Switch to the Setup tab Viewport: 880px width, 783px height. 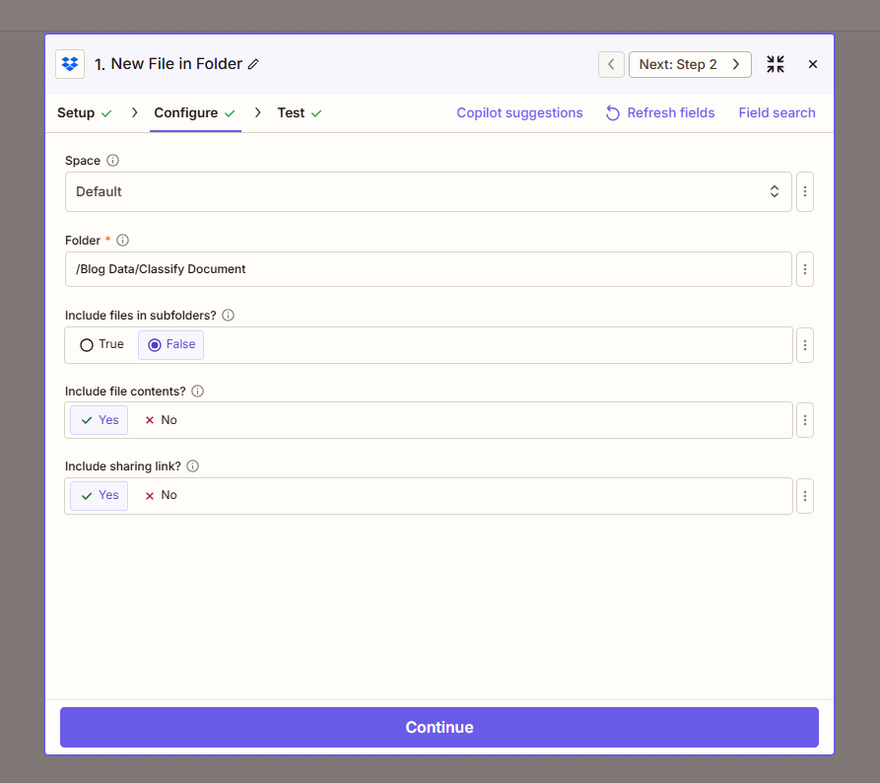pyautogui.click(x=76, y=112)
